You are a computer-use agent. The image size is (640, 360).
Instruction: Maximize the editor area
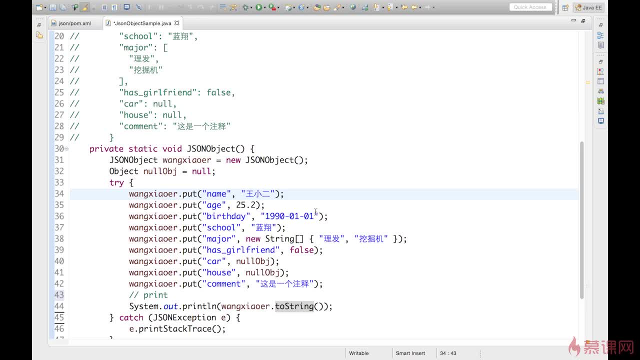583,21
